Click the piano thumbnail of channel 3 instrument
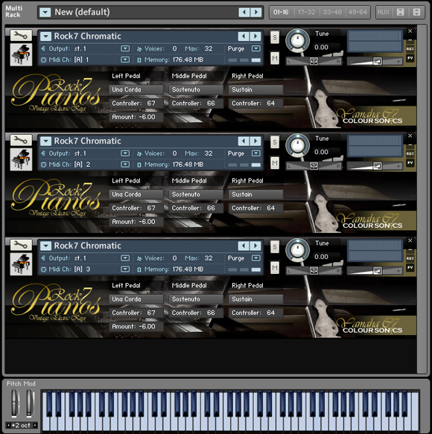432x434 pixels. pos(21,264)
